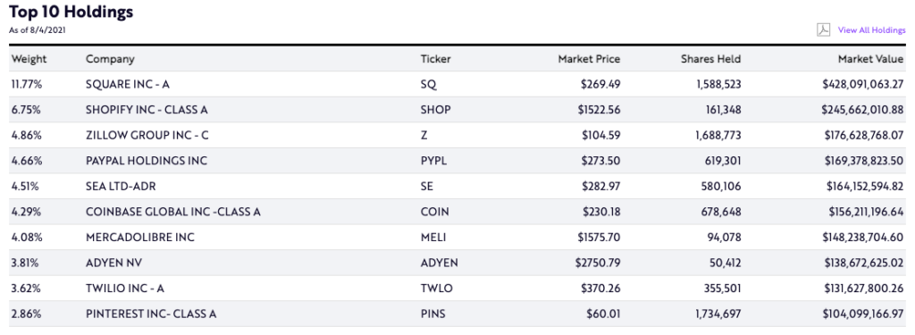Screen dimensions: 915x335
Task: Click the SE ticker symbol
Action: pos(427,186)
